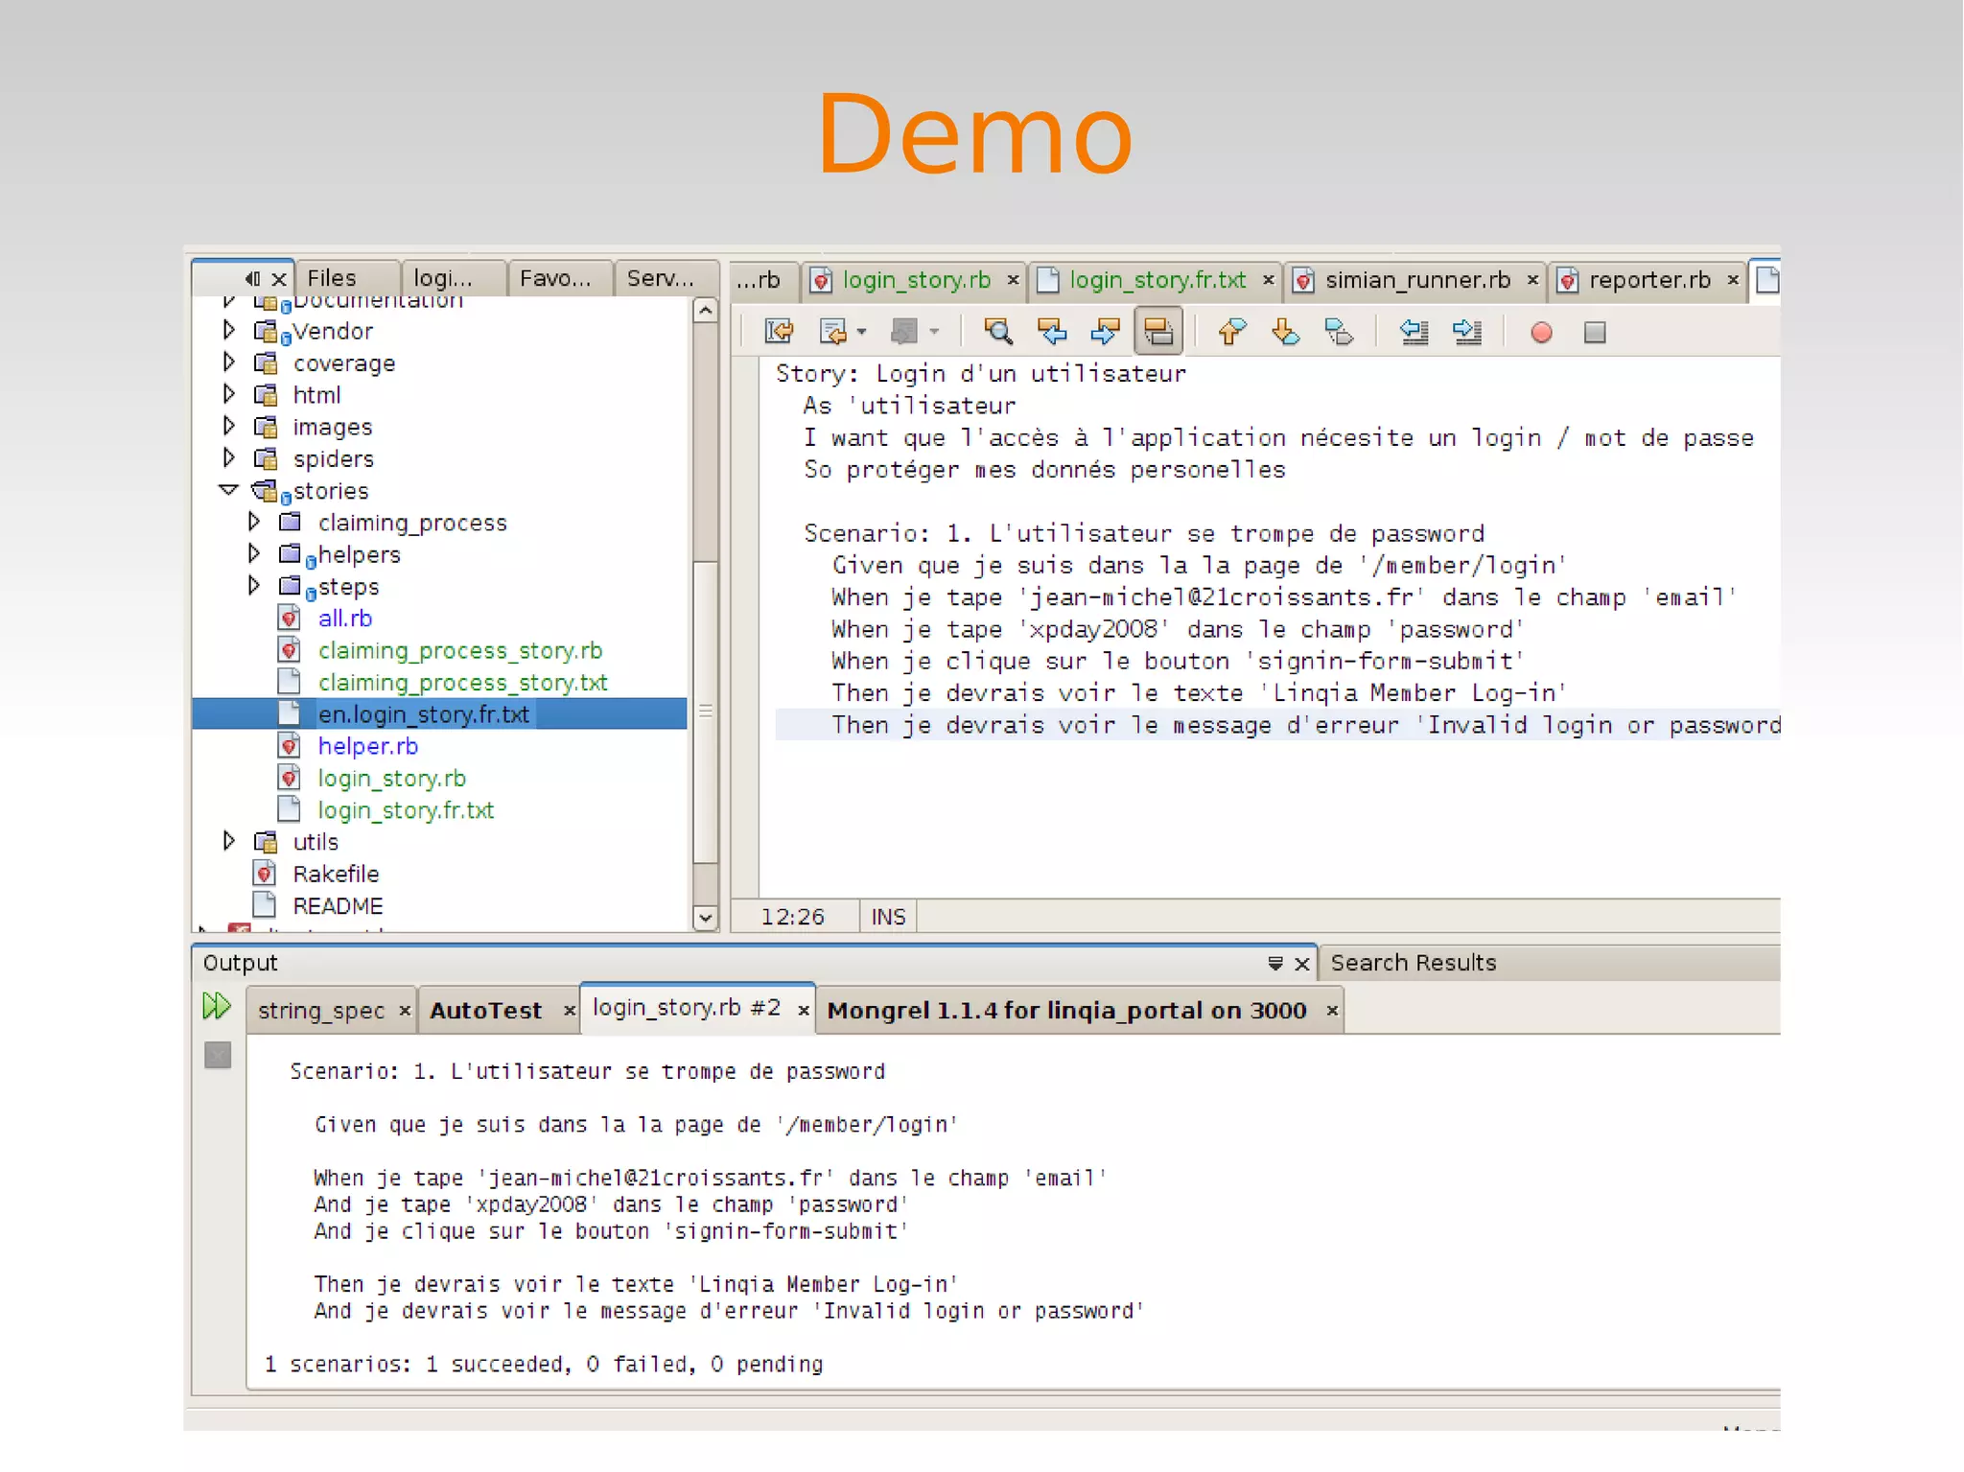
Task: Close the simian_runner.rb editor tab
Action: tap(1532, 279)
